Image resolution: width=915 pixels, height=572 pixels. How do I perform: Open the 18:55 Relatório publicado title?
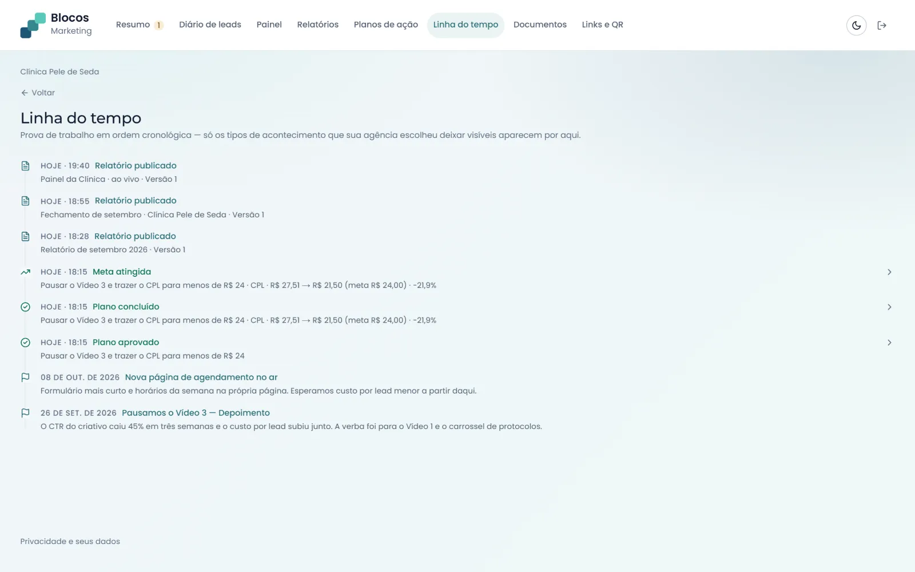coord(136,201)
